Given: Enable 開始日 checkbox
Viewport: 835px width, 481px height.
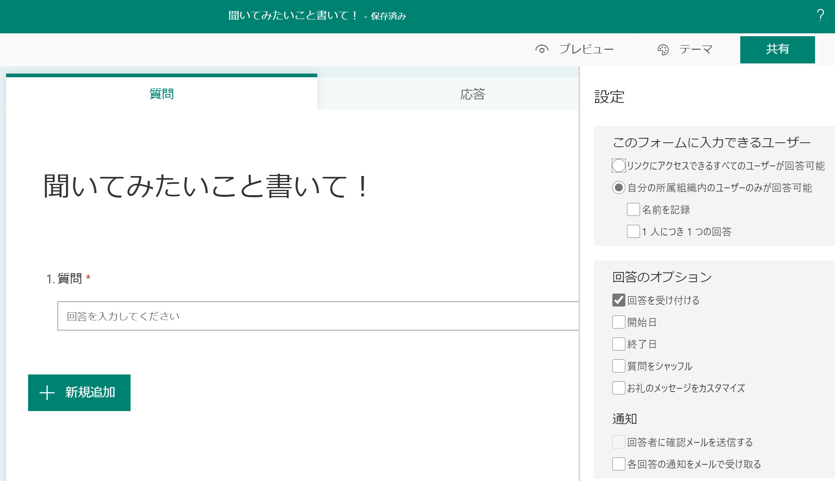Looking at the screenshot, I should 619,322.
